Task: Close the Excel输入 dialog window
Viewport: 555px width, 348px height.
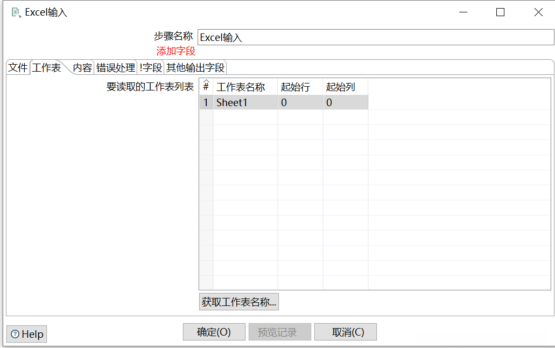Action: coord(538,12)
